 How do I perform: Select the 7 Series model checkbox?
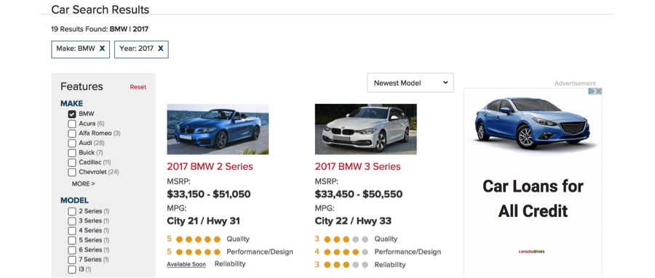72,260
